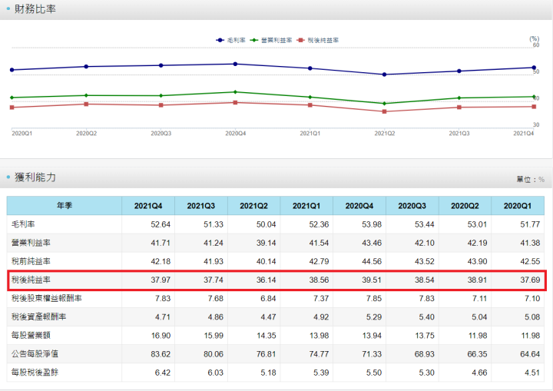Click the 稅後純益率 red marker at 2021Q4
Screen dimensions: 553x391
click(x=534, y=106)
